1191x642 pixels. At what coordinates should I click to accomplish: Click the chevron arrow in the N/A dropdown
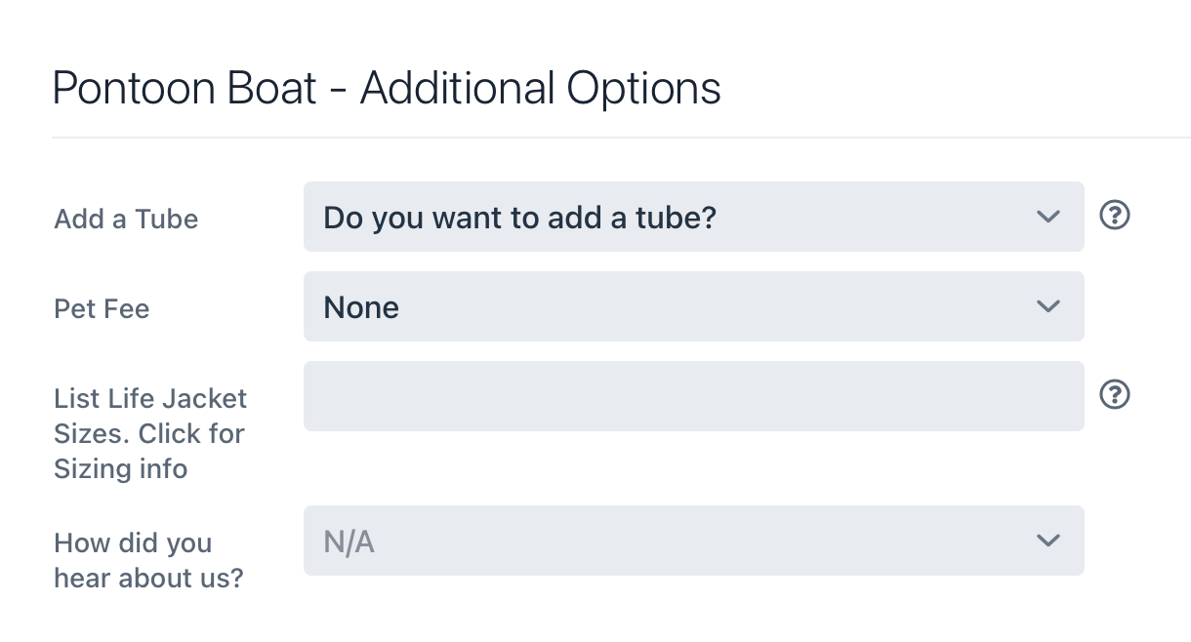(1048, 541)
